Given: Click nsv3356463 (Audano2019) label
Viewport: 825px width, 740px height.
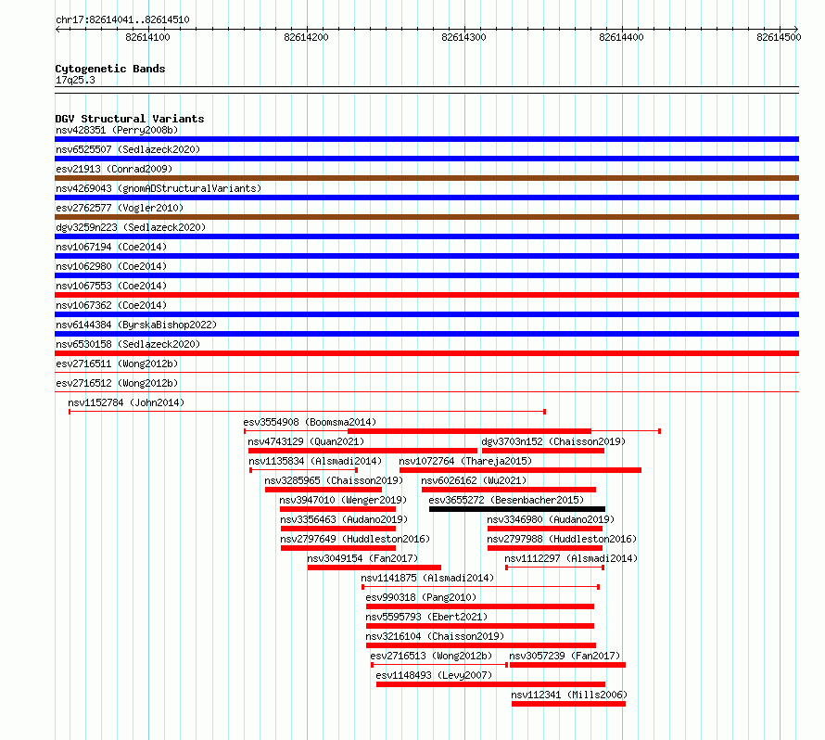Looking at the screenshot, I should (344, 519).
